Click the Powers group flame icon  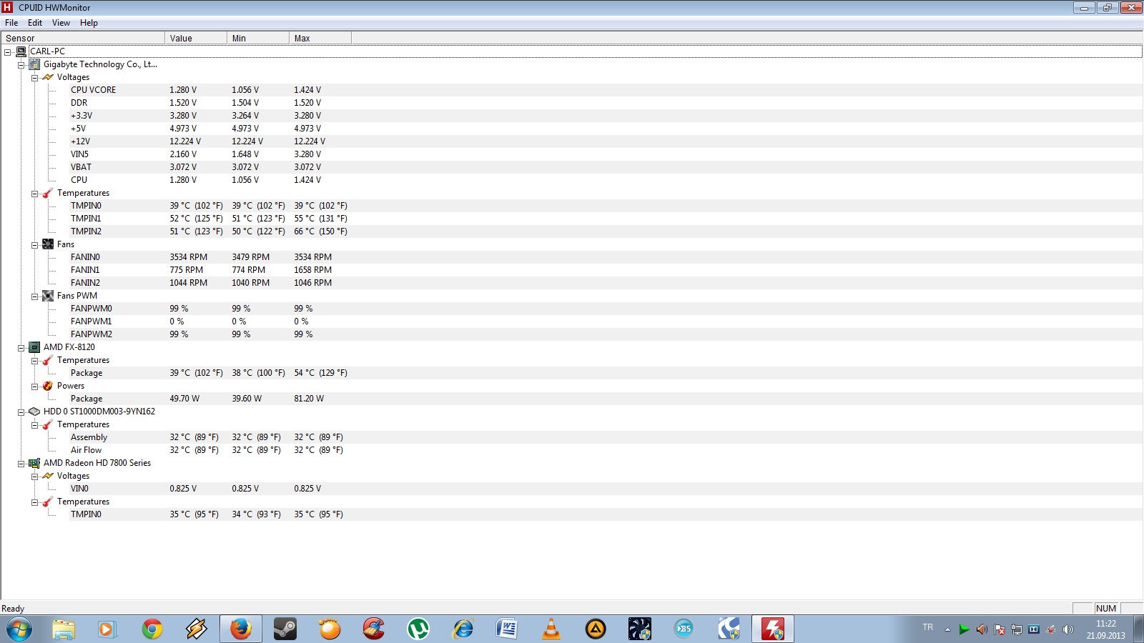click(x=48, y=386)
